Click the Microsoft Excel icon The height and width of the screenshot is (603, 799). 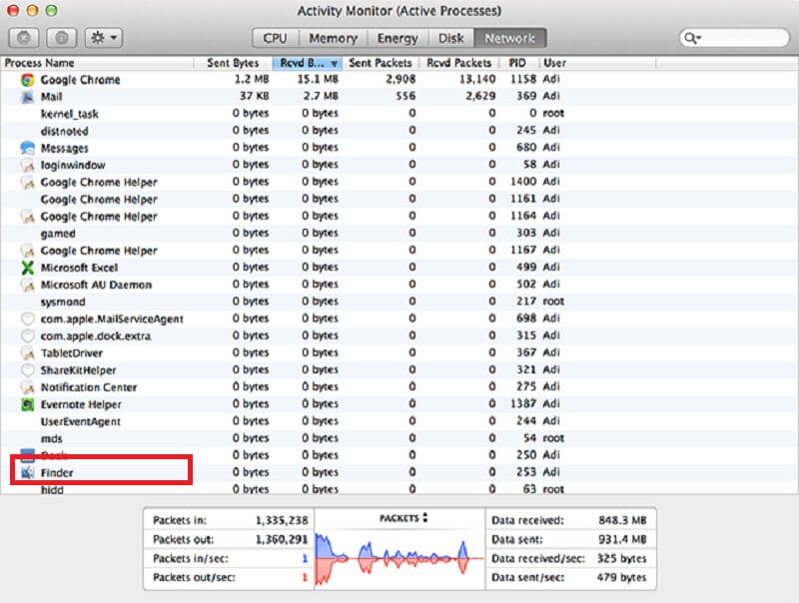point(28,268)
